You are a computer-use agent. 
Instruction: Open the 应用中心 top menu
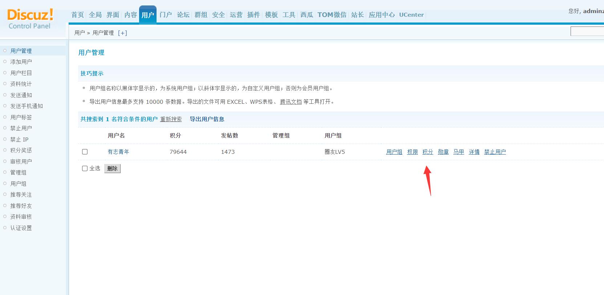tap(381, 15)
